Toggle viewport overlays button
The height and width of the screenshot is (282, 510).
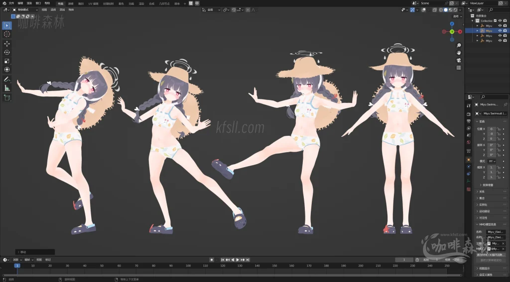(x=424, y=10)
